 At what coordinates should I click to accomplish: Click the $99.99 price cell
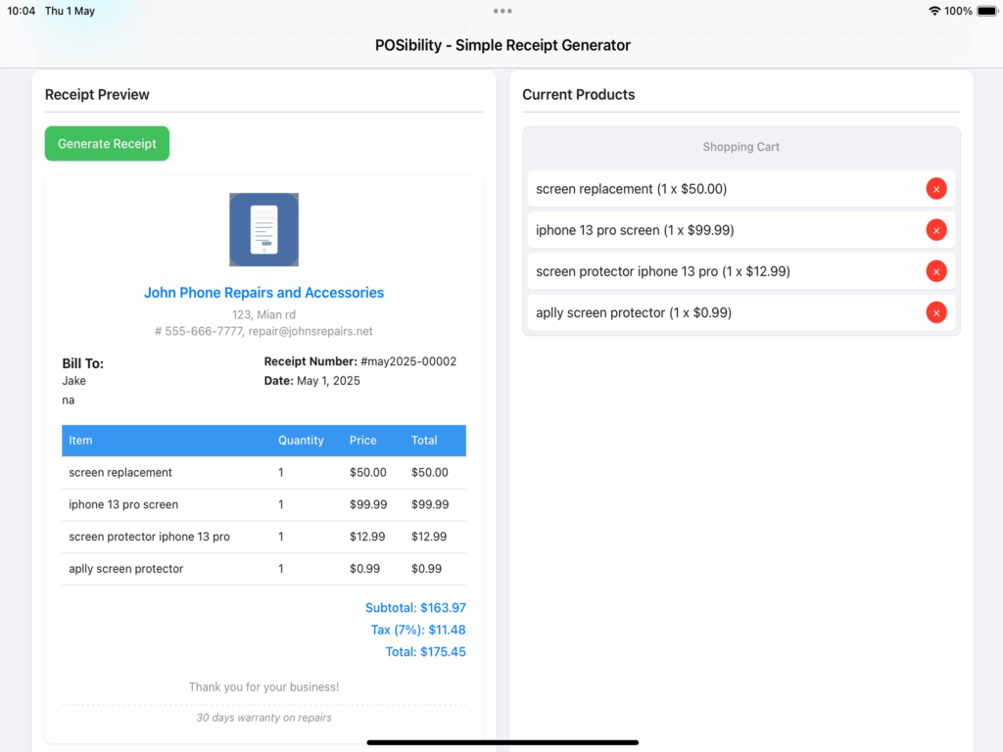(x=368, y=504)
